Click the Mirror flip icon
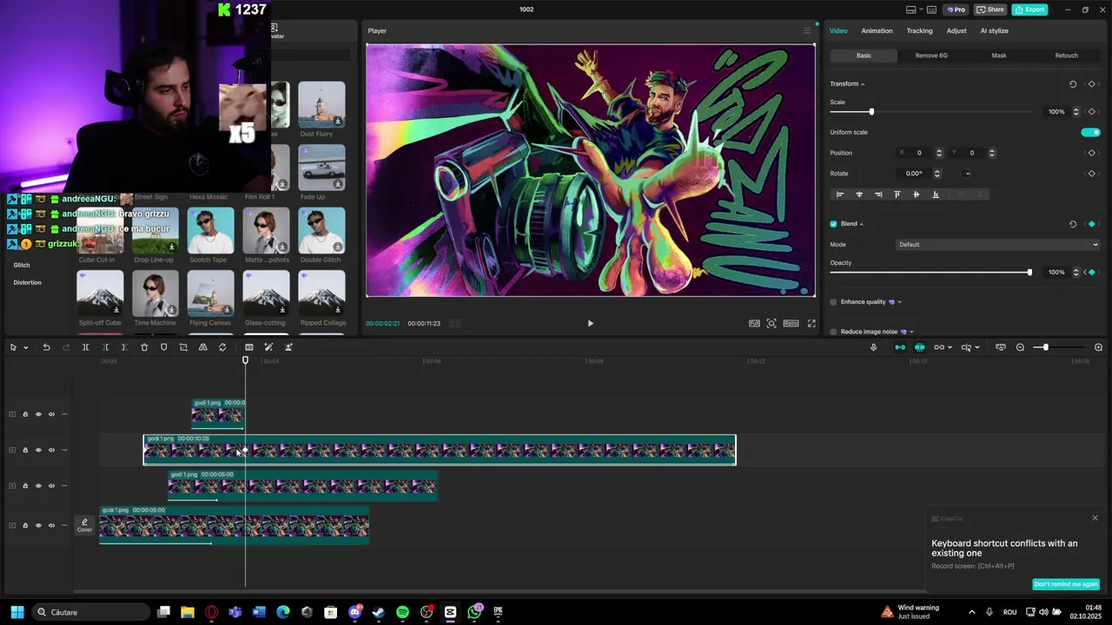The image size is (1112, 625). 202,347
